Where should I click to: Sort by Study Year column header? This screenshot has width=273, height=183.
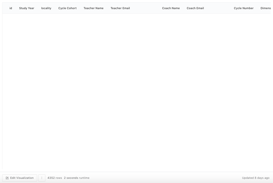tap(27, 8)
